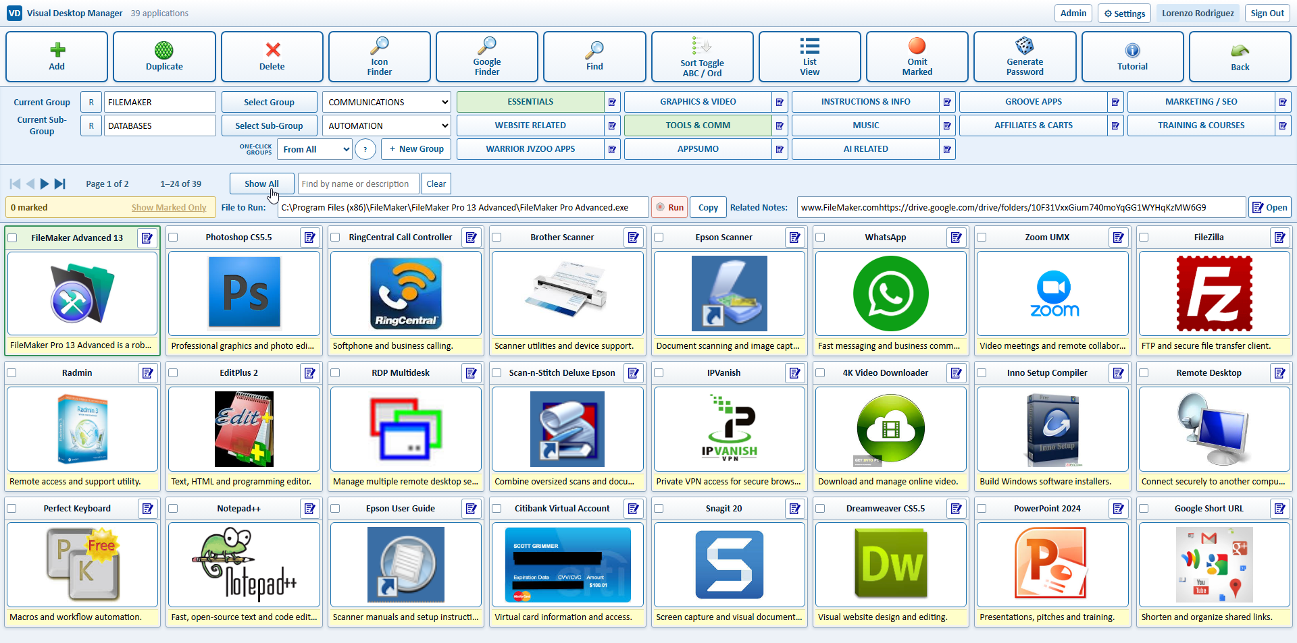Edit the Notepad++ entry

pos(309,509)
